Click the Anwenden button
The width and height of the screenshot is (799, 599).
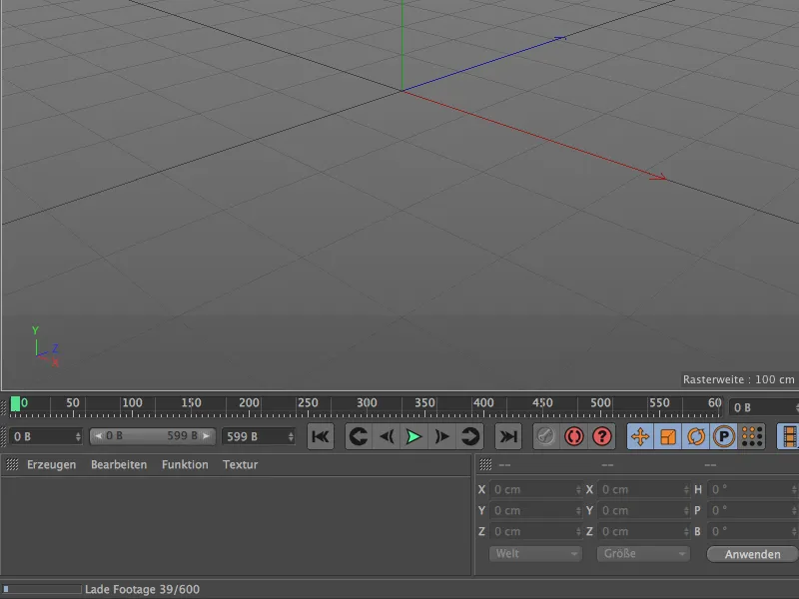click(752, 553)
